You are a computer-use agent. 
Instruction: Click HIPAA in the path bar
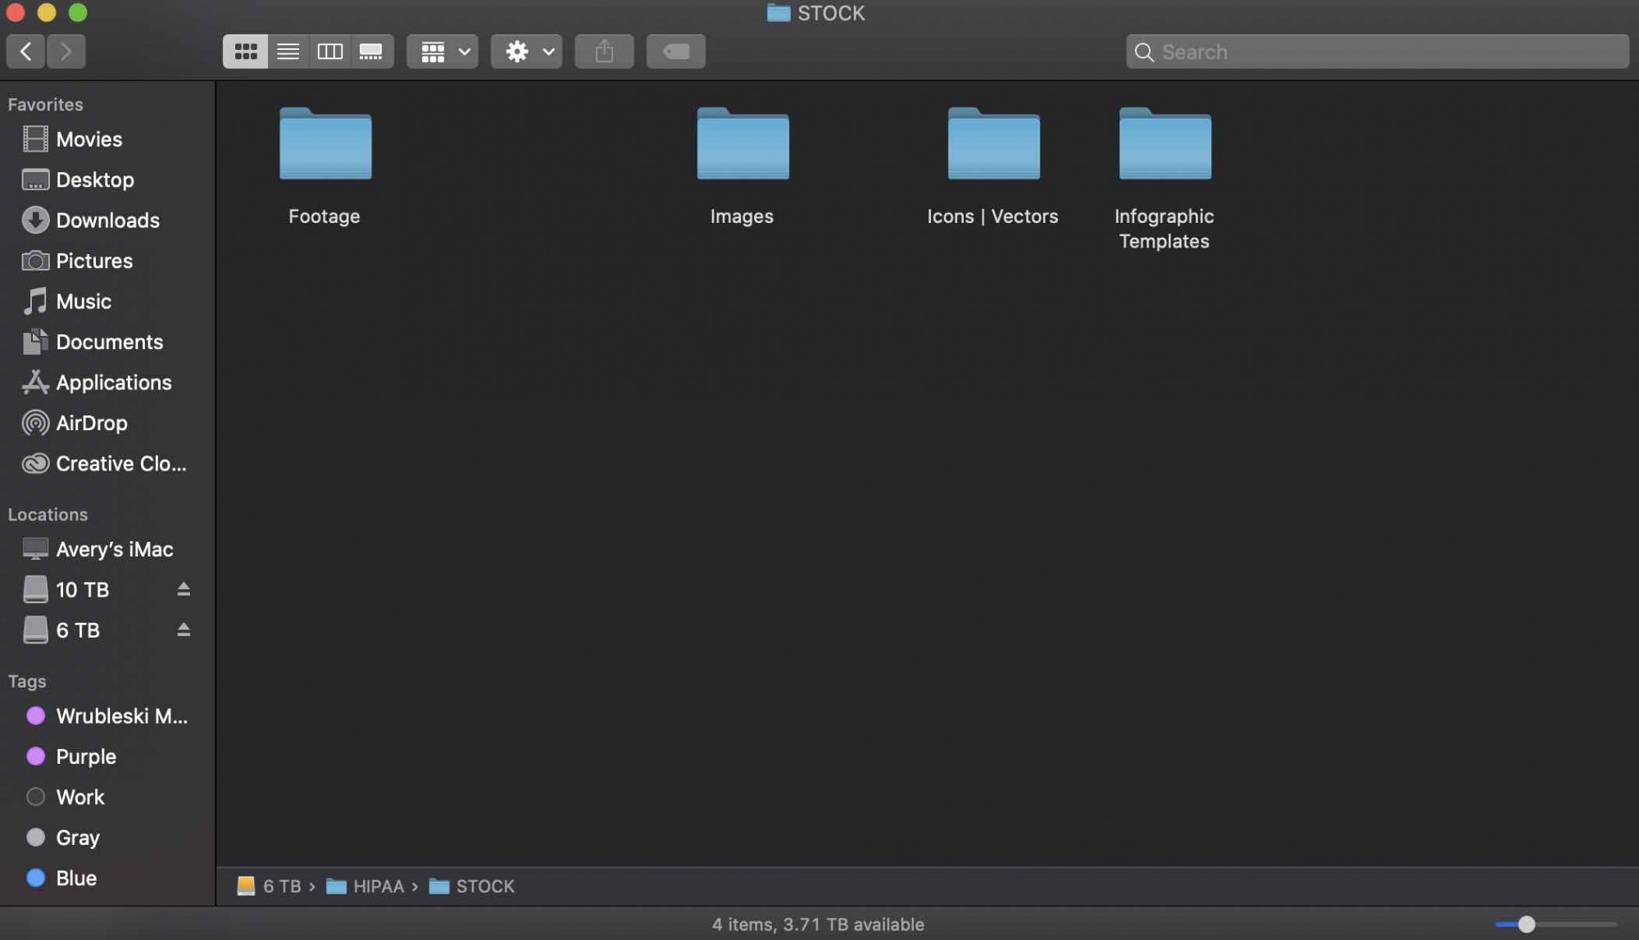click(x=377, y=886)
